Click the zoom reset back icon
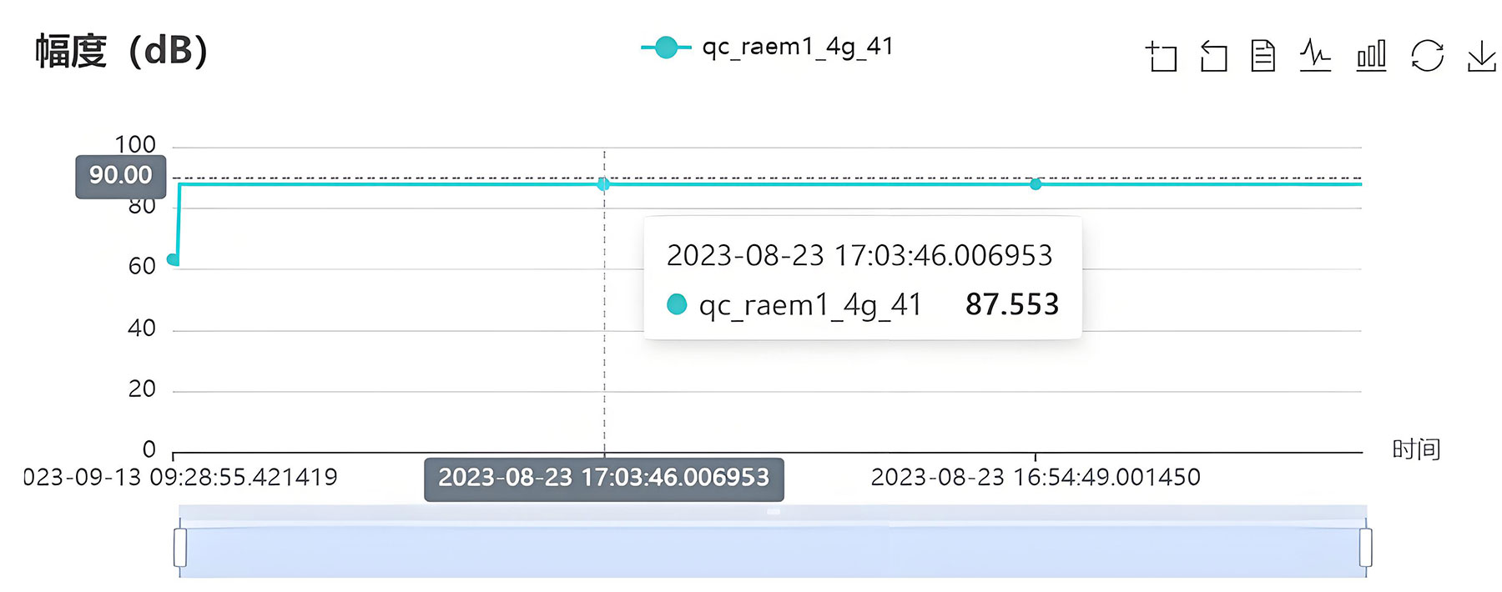1502x592 pixels. 1213,56
